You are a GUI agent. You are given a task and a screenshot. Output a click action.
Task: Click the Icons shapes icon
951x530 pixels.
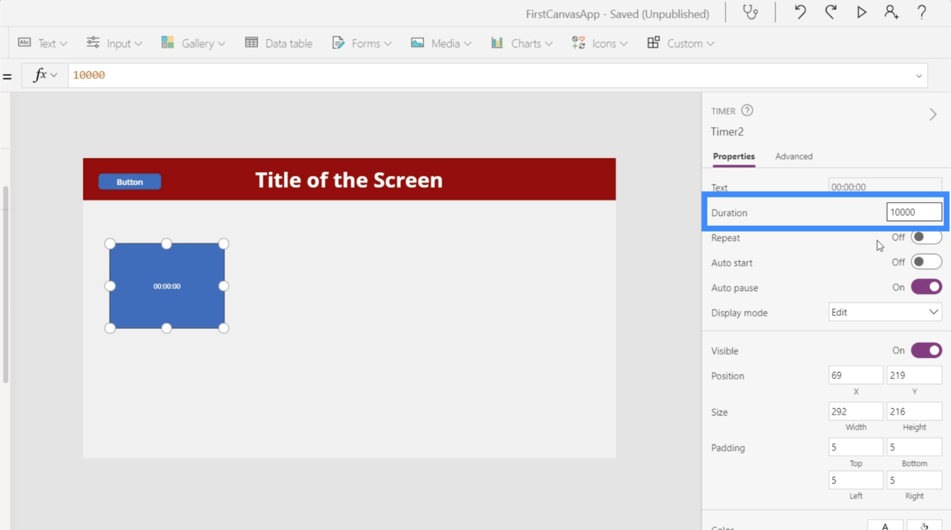[578, 42]
